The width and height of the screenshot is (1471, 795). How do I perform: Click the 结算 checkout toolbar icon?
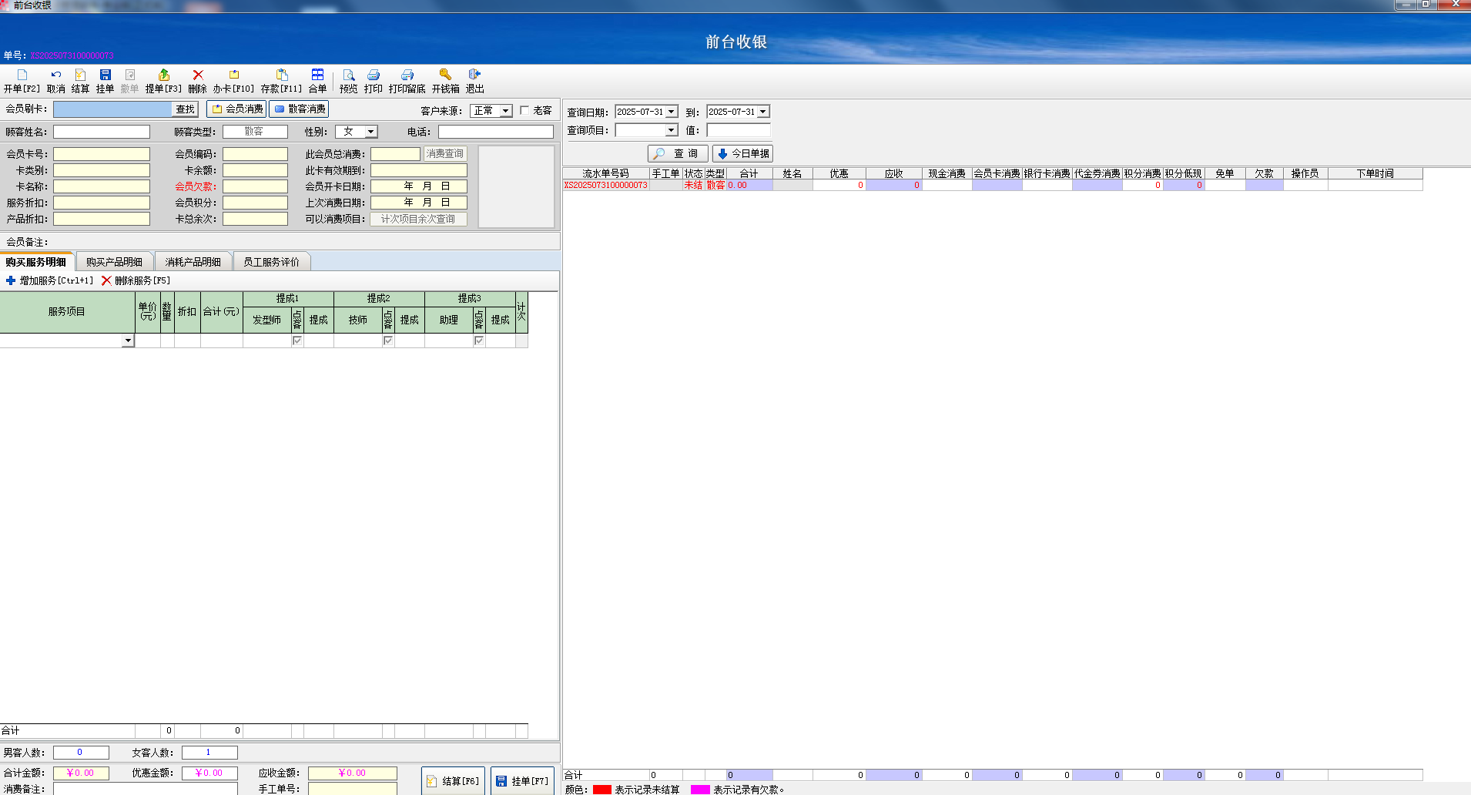(x=80, y=75)
